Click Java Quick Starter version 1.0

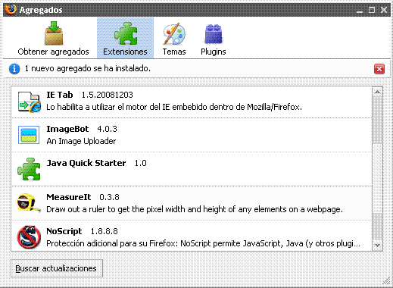[140, 163]
